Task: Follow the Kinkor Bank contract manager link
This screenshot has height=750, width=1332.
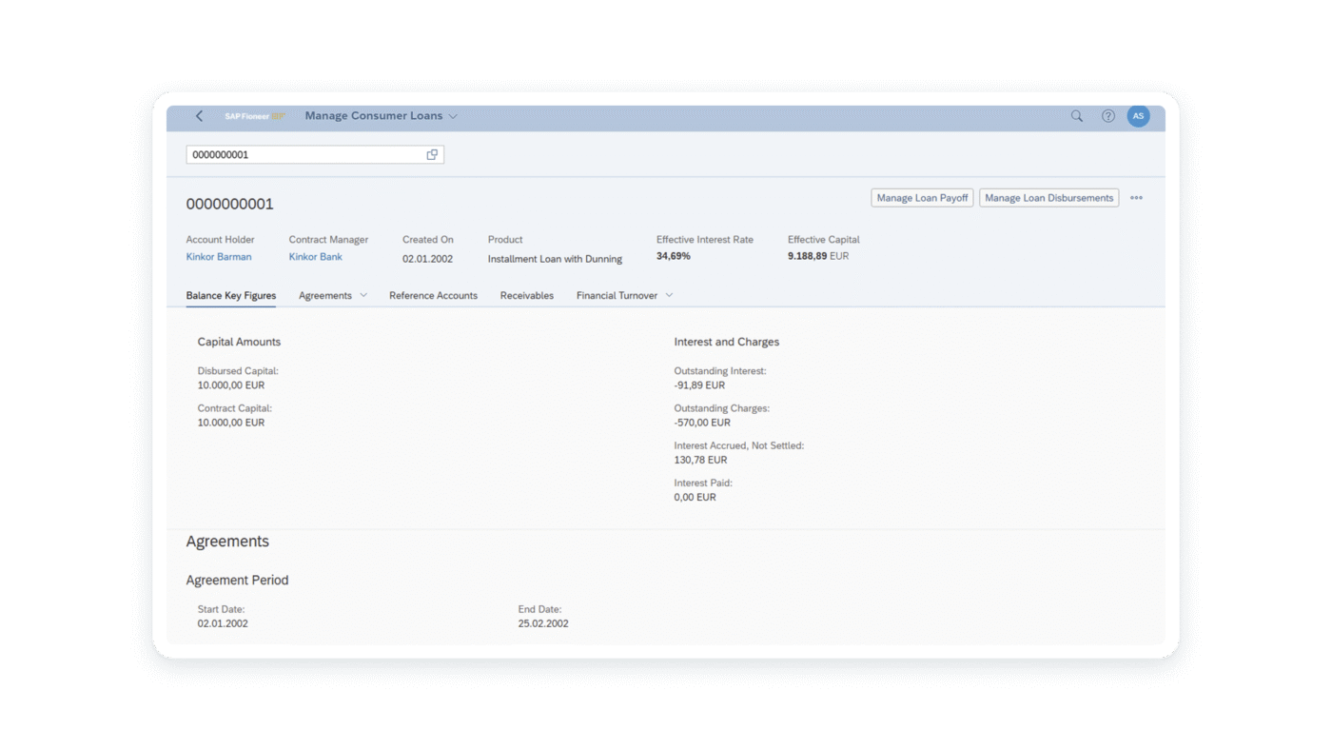Action: click(316, 257)
